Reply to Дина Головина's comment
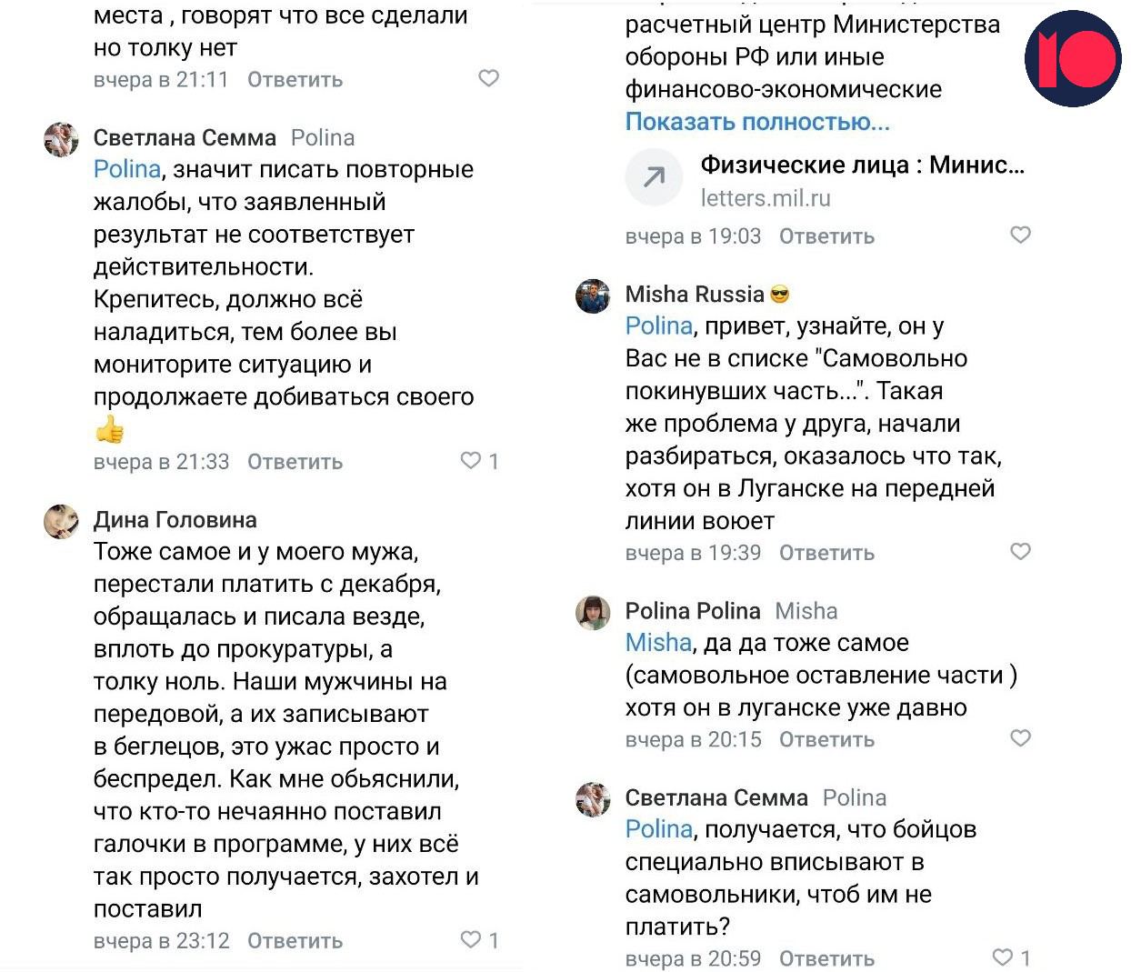 tap(295, 941)
